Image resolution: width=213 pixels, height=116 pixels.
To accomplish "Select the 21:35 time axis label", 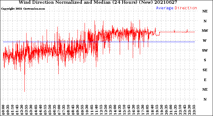I will [x=175, y=110].
